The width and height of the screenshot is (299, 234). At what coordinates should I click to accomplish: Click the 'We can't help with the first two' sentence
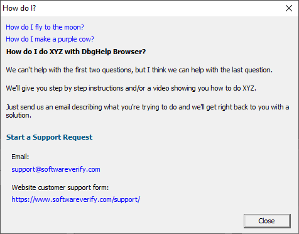click(x=139, y=70)
